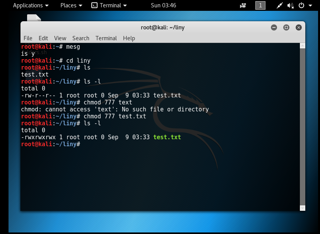The width and height of the screenshot is (320, 234).
Task: Click the last empty prompt line
Action: click(x=51, y=144)
